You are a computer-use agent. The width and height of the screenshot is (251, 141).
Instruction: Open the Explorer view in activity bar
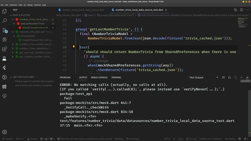(4, 11)
